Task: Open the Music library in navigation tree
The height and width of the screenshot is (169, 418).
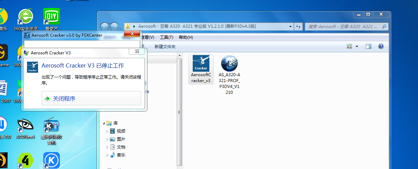Action: pyautogui.click(x=121, y=155)
